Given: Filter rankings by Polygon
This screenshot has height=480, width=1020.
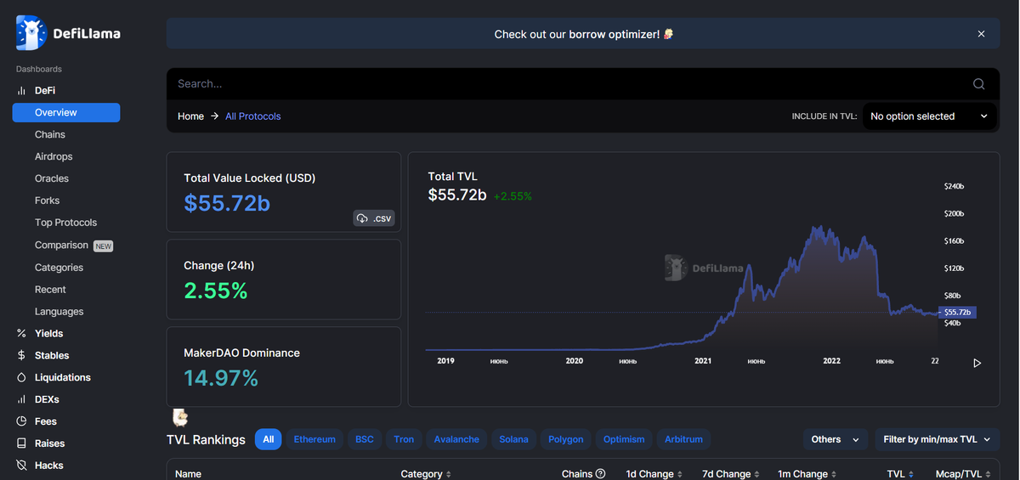Looking at the screenshot, I should click(x=566, y=439).
